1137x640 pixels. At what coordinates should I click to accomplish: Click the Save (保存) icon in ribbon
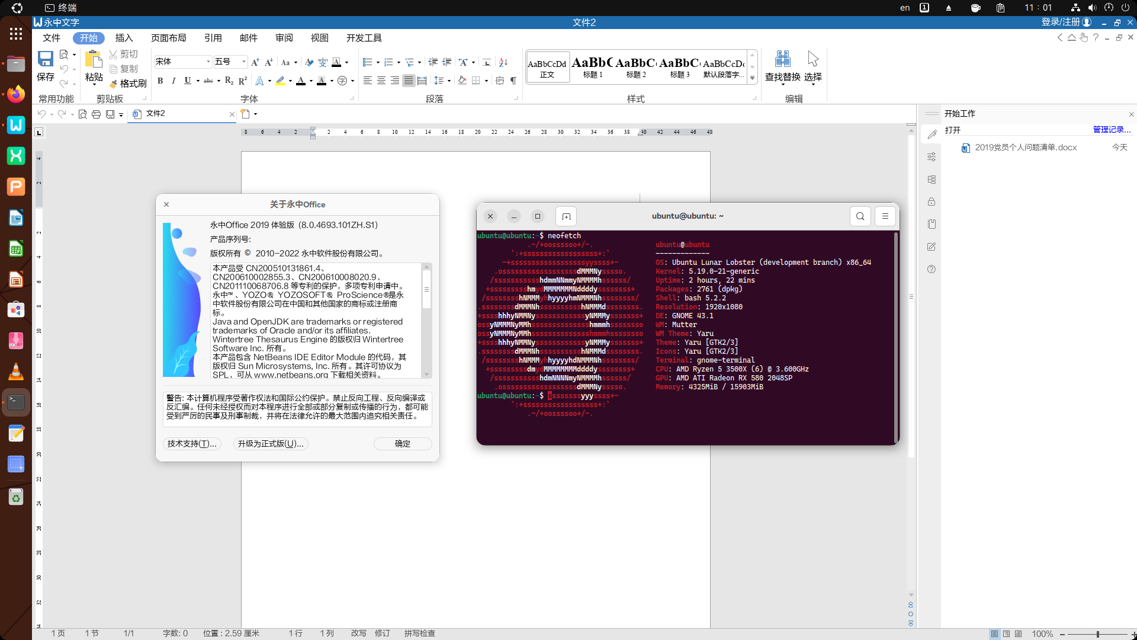(x=46, y=59)
